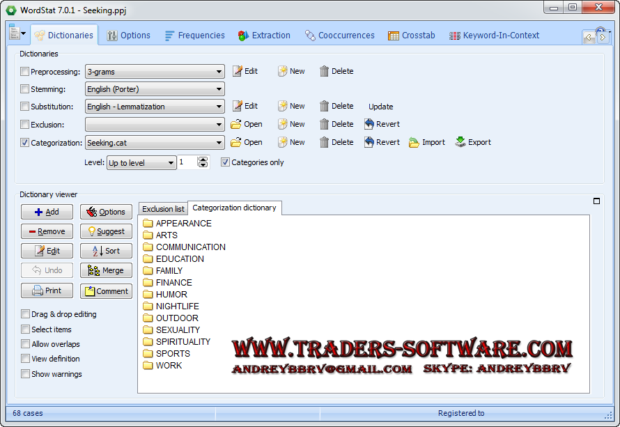Create New categorization dictionary
The image size is (620, 427).
pos(291,142)
